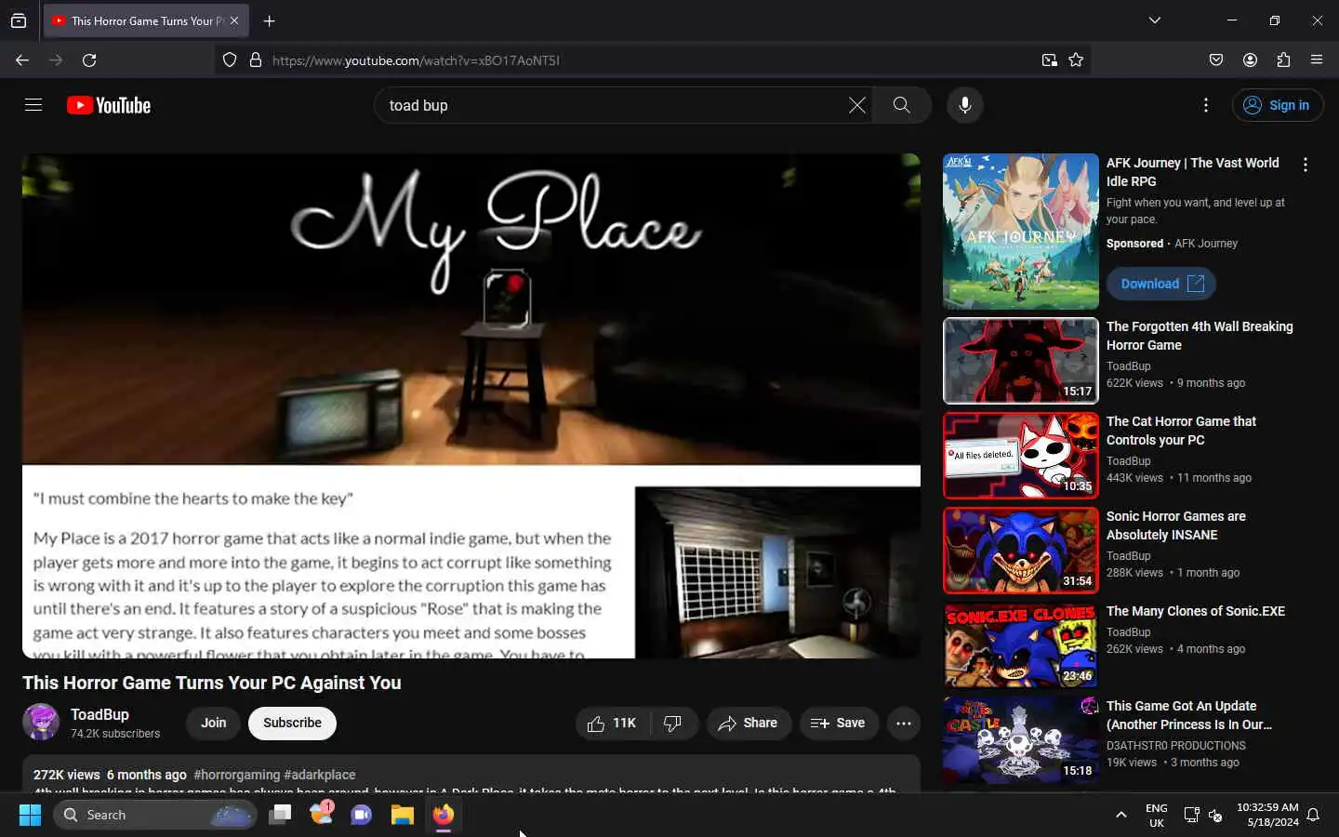Open The Many Clones of Sonic.EXE title
1339x837 pixels.
tap(1196, 611)
